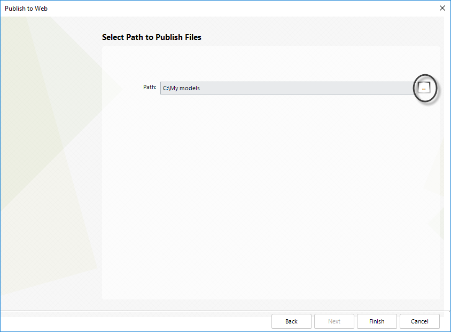The width and height of the screenshot is (451, 332).
Task: Select the 'Select Path to Publish Files' heading
Action: (152, 37)
